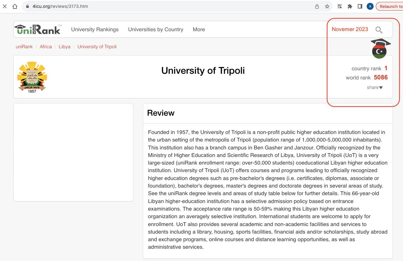
Task: Click the uniRank logo
Action: 38,29
